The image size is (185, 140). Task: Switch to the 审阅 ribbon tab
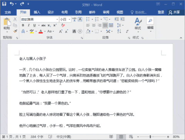(106, 12)
